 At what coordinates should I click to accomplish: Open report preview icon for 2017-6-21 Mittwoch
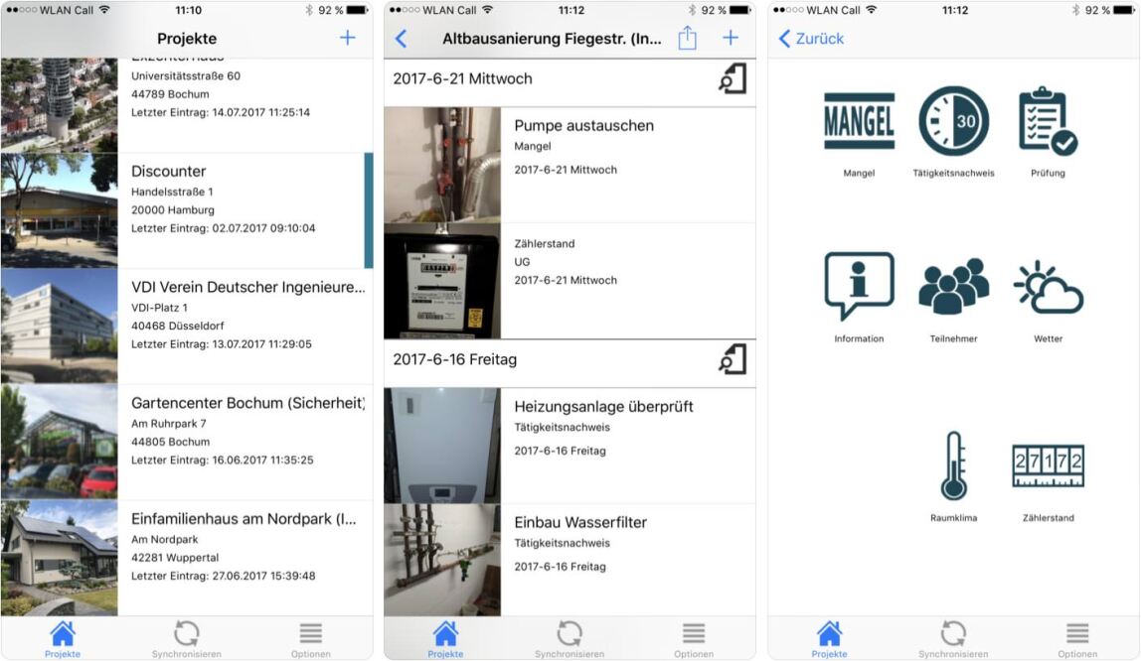(733, 78)
